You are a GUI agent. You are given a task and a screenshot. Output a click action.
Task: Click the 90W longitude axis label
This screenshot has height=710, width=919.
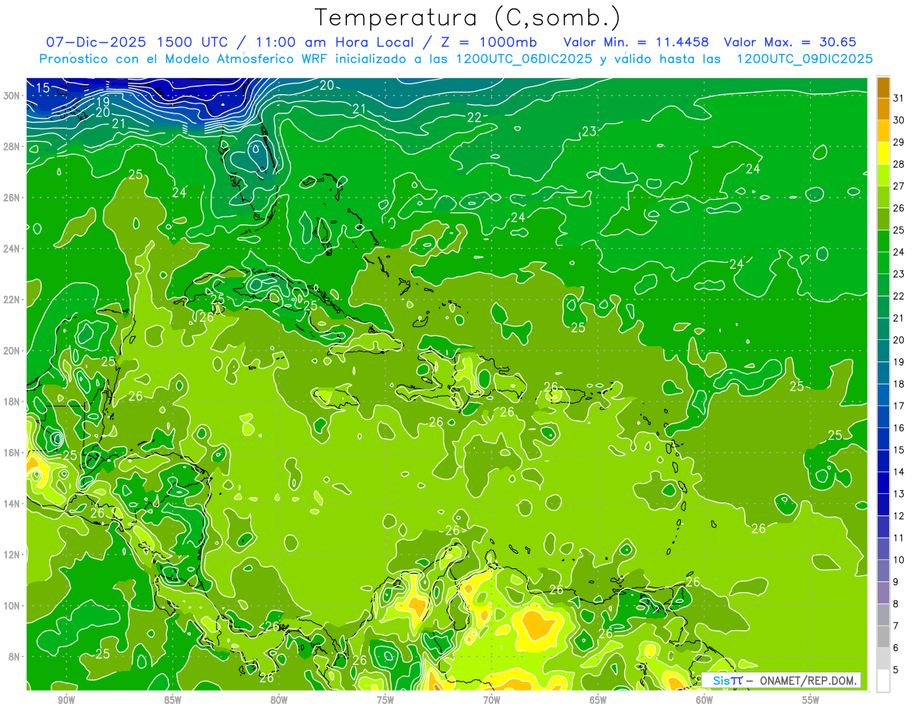click(x=66, y=699)
